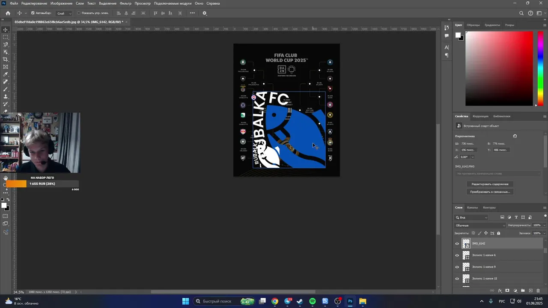Click the three-dots more align options

(x=192, y=13)
